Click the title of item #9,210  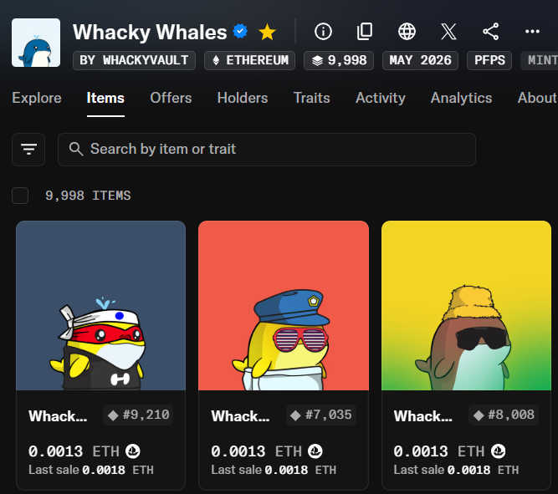tap(58, 416)
